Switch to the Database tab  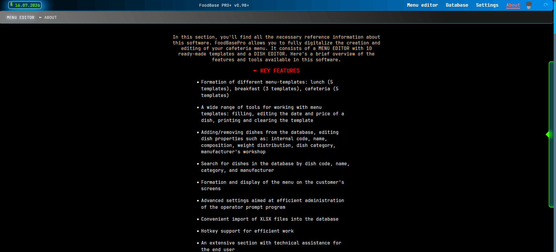pos(457,5)
